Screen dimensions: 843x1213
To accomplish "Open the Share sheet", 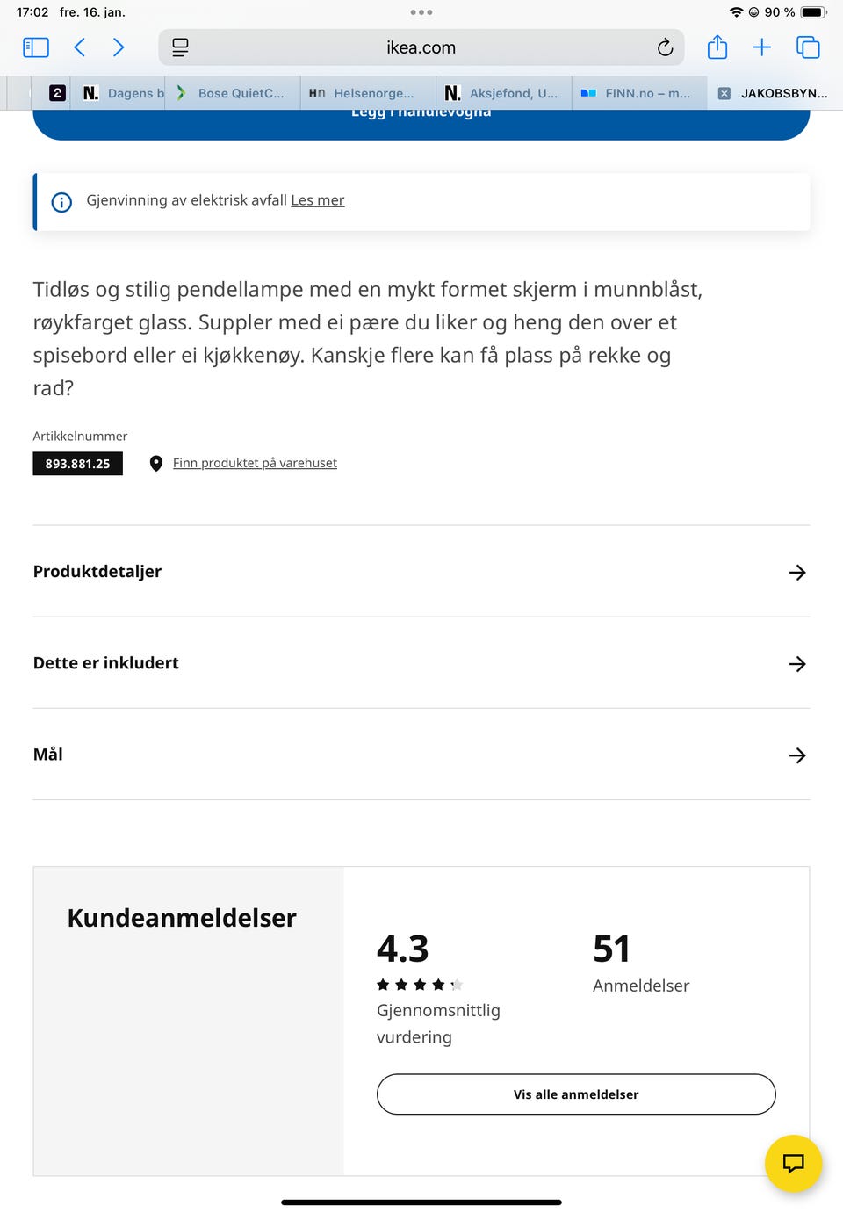I will coord(717,47).
